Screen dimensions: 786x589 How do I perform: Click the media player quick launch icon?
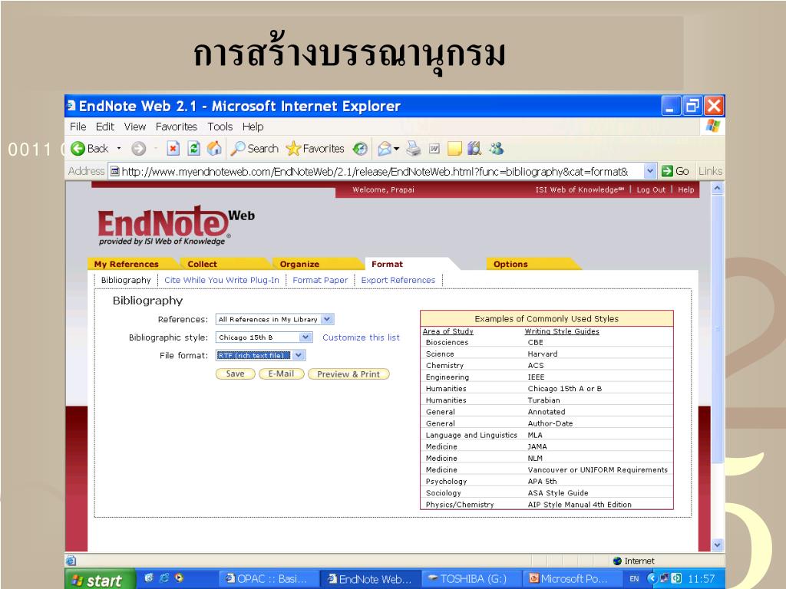click(x=179, y=578)
